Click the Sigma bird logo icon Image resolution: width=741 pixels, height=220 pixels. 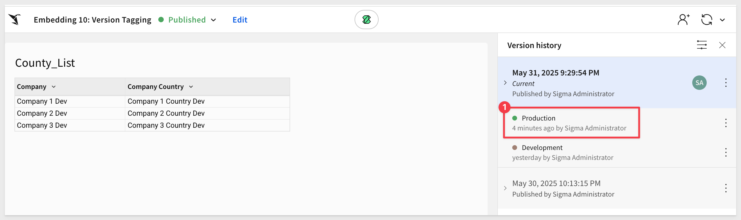tap(14, 20)
